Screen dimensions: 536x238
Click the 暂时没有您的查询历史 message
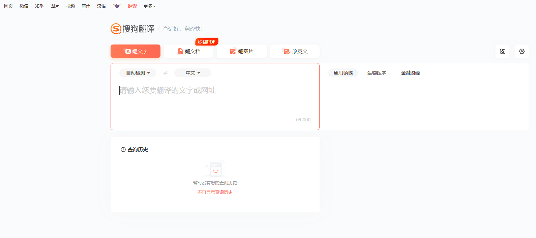click(215, 183)
